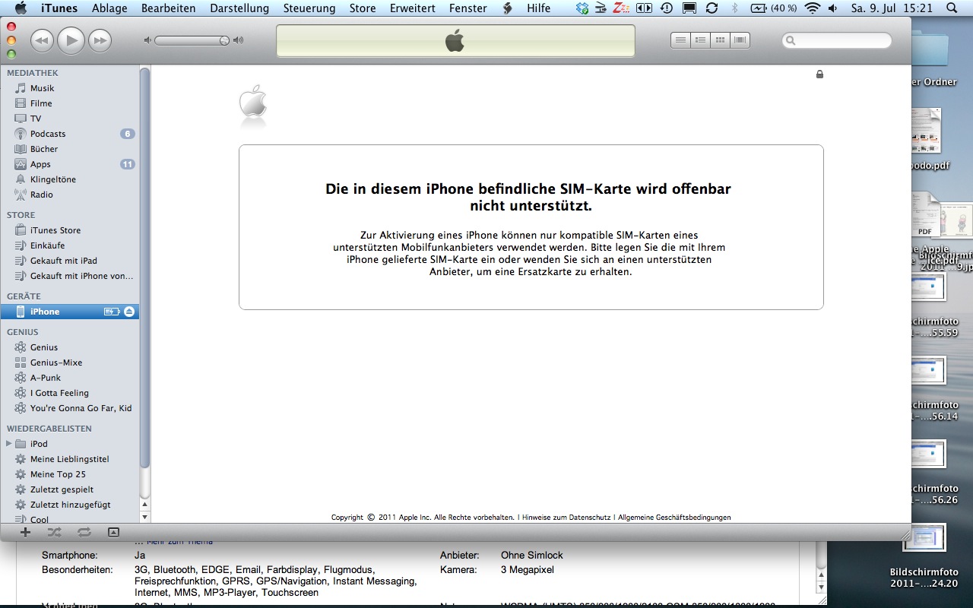
Task: Click the secure lock icon
Action: point(819,74)
